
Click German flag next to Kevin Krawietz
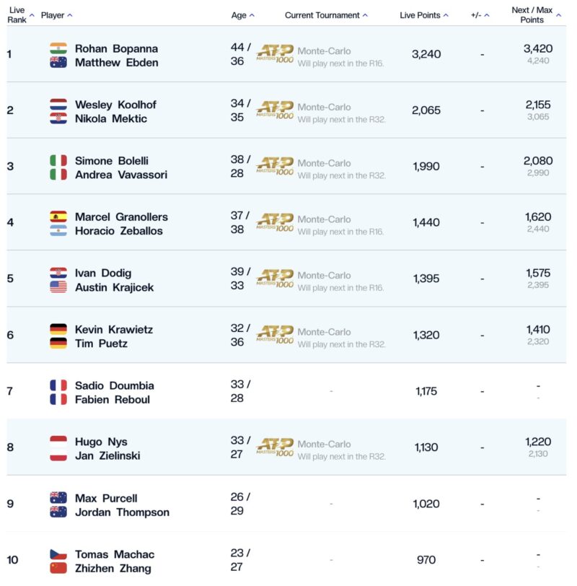[58, 329]
